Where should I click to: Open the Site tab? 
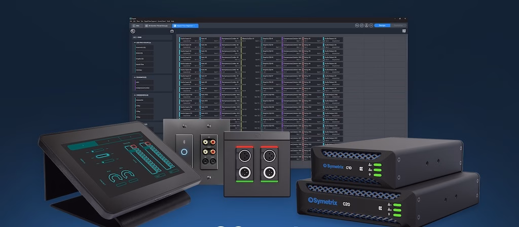136,25
